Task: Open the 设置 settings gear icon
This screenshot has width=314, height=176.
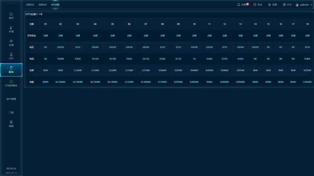Action: pyautogui.click(x=270, y=5)
